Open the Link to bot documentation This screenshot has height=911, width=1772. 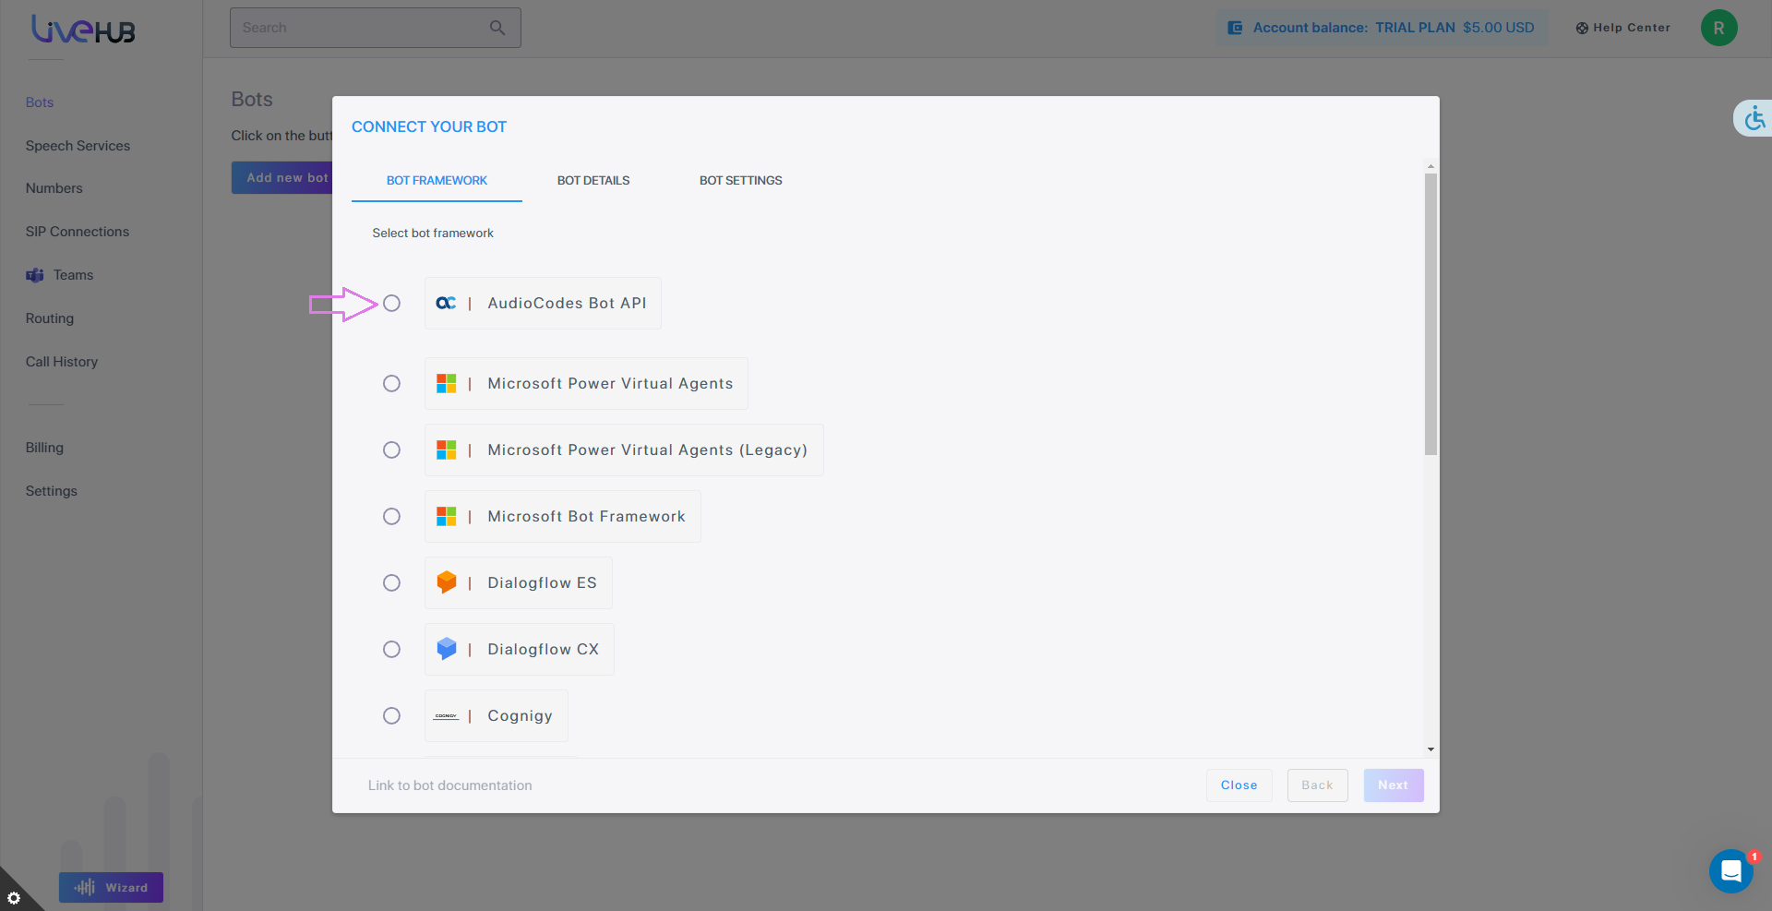pos(449,785)
